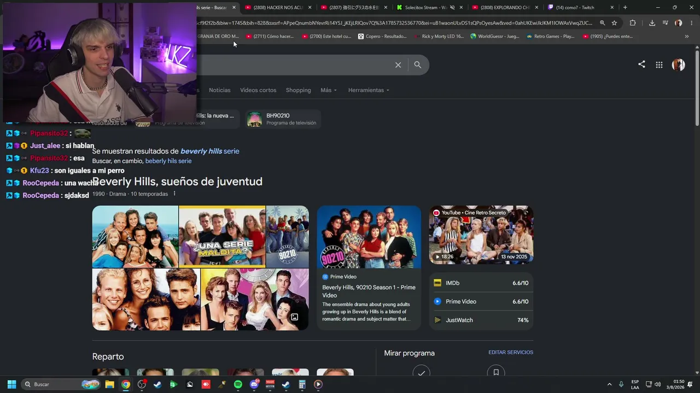The width and height of the screenshot is (700, 393).
Task: Switch to the Videos cortos tab
Action: [258, 90]
